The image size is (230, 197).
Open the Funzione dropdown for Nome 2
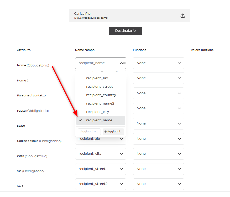158,78
